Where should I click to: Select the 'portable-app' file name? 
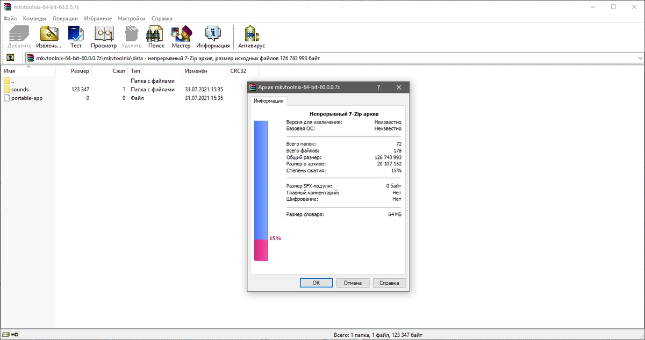click(27, 98)
